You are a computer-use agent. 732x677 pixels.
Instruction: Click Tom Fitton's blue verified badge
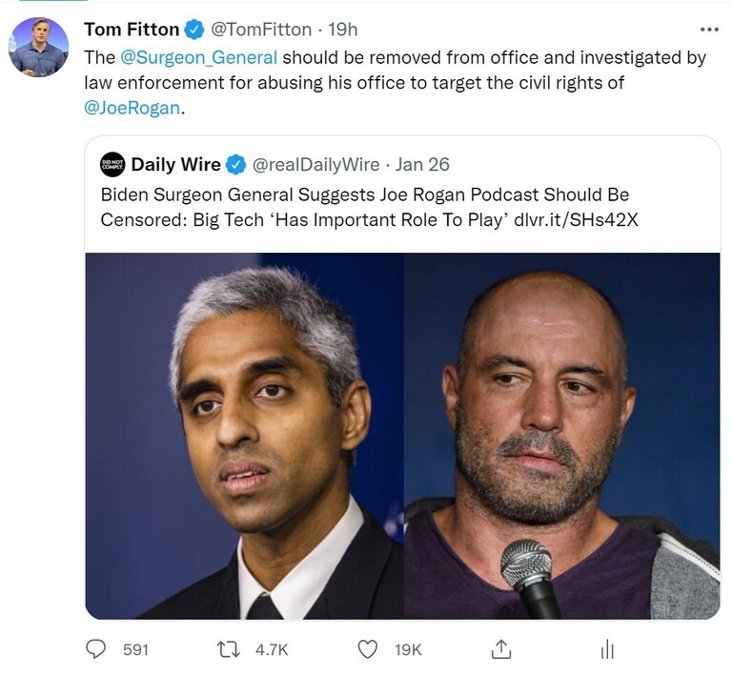[195, 30]
